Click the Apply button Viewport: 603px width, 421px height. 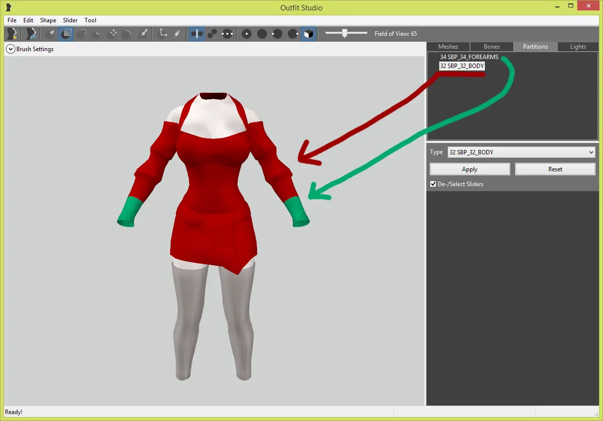click(x=469, y=169)
